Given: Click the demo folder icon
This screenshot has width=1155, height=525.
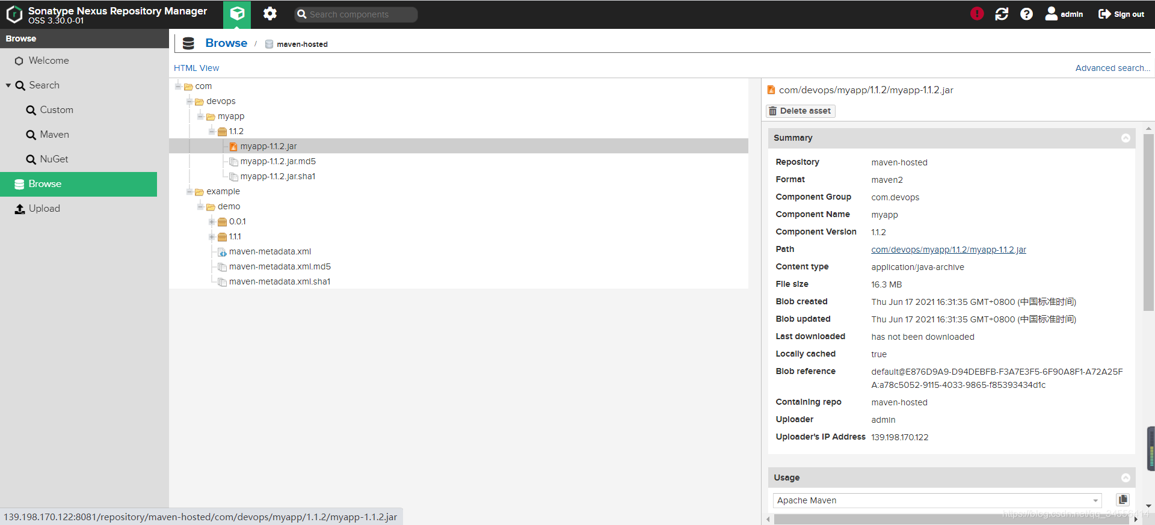Looking at the screenshot, I should pos(211,207).
